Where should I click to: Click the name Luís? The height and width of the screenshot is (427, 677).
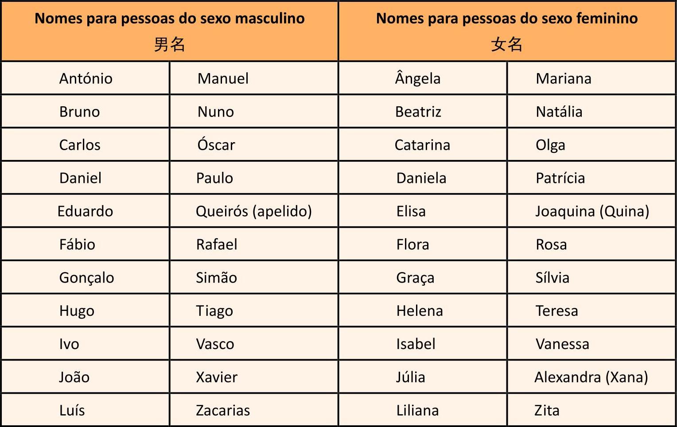coord(72,411)
